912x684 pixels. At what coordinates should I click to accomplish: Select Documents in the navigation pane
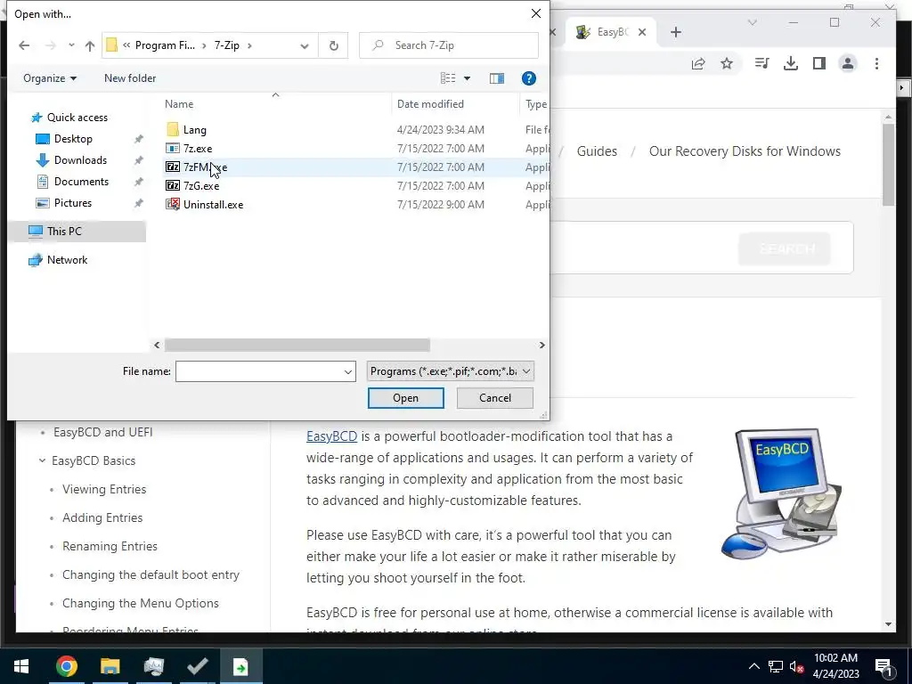pyautogui.click(x=81, y=182)
